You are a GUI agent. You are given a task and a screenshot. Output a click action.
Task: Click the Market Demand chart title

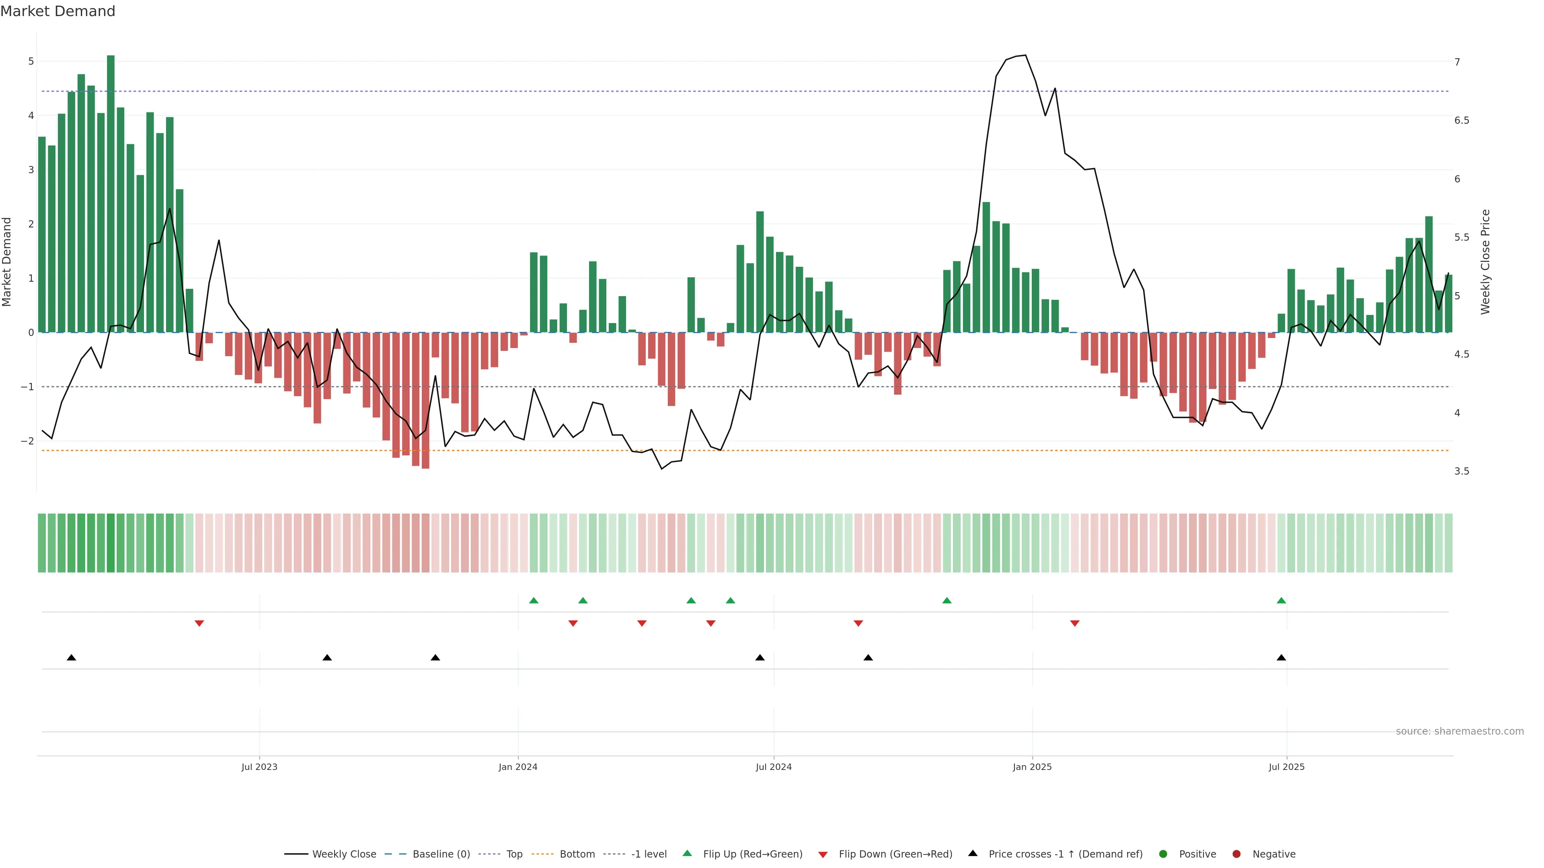(57, 11)
